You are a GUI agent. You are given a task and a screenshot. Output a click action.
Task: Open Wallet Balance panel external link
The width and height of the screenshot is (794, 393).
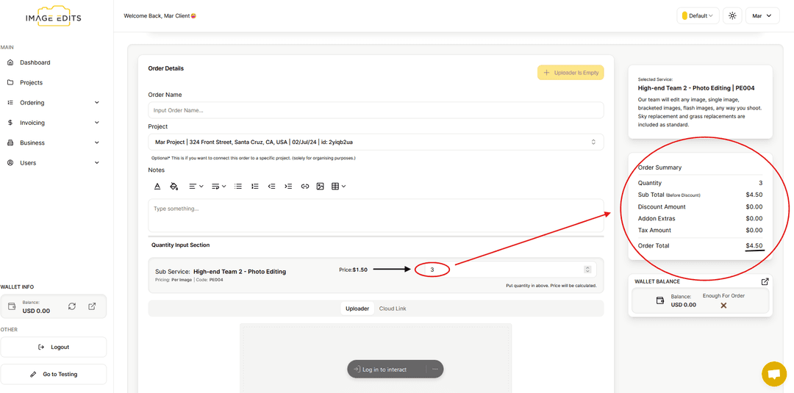765,281
